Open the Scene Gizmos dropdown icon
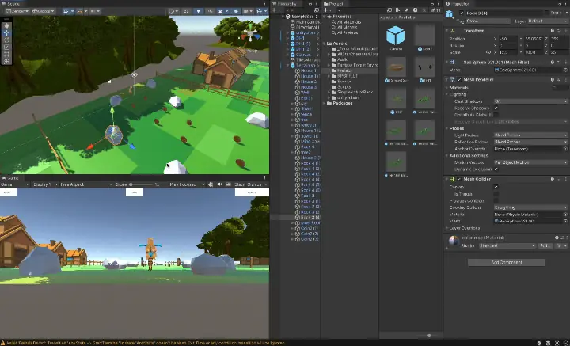The height and width of the screenshot is (346, 570). [261, 11]
